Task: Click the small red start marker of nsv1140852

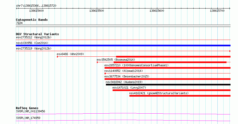Action: point(105,73)
